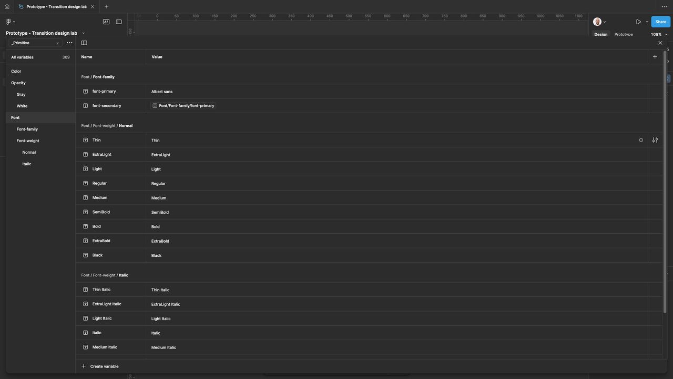This screenshot has height=379, width=673.
Task: Toggle the variables sidebar panel icon
Action: pyautogui.click(x=84, y=43)
